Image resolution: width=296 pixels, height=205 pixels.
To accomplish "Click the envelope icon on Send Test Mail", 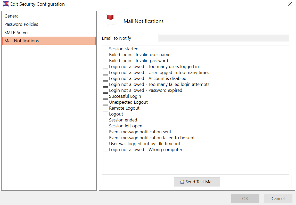I will click(182, 182).
